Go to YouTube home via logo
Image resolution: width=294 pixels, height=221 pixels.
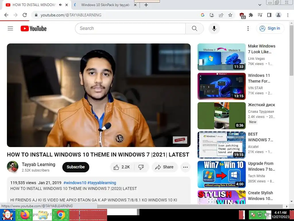(x=34, y=28)
